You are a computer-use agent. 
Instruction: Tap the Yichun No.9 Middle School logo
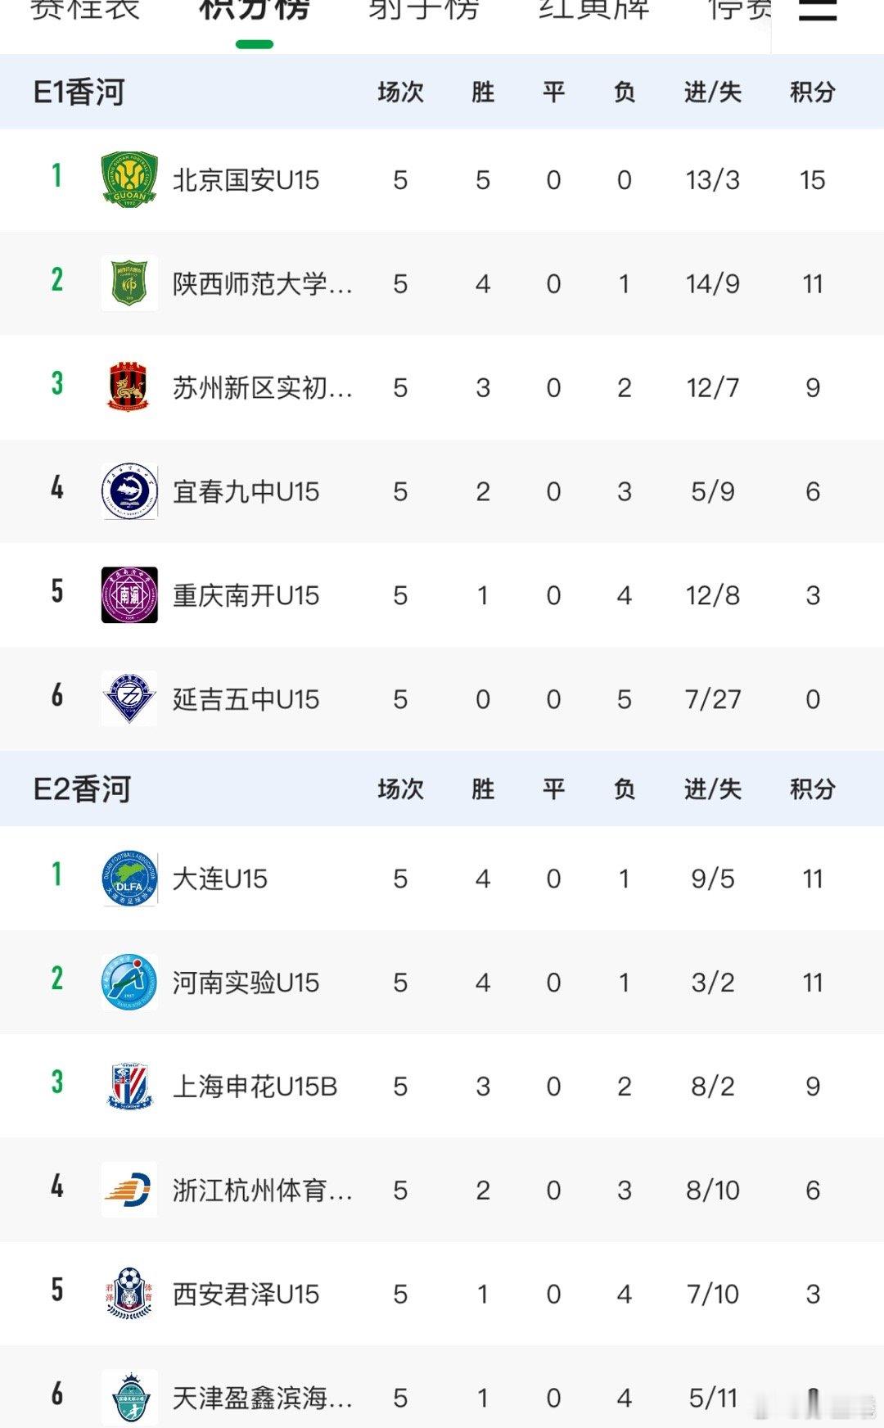pos(129,491)
